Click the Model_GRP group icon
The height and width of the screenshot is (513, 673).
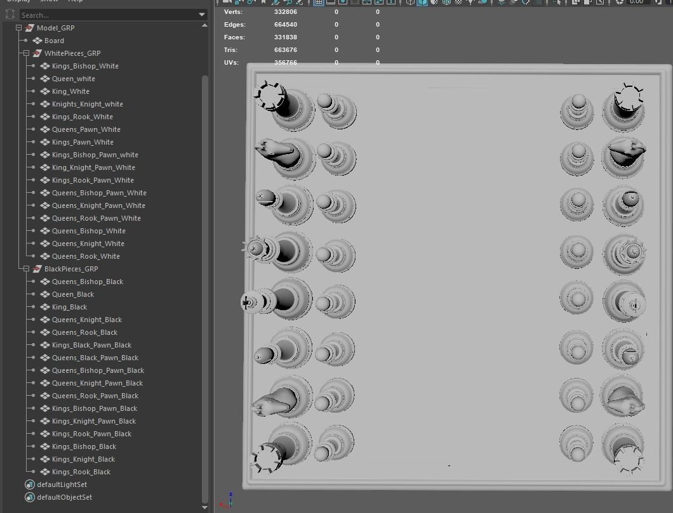coord(29,28)
